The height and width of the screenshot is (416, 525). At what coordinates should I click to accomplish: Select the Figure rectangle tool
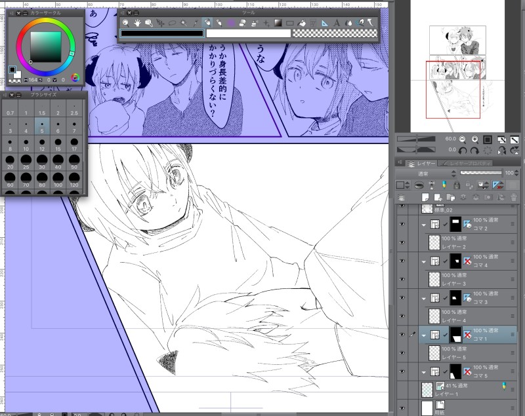[x=290, y=23]
